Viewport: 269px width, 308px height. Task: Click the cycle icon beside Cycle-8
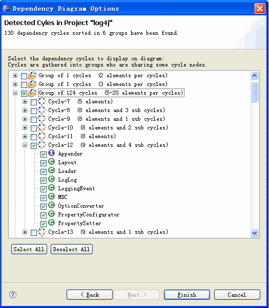click(x=42, y=110)
